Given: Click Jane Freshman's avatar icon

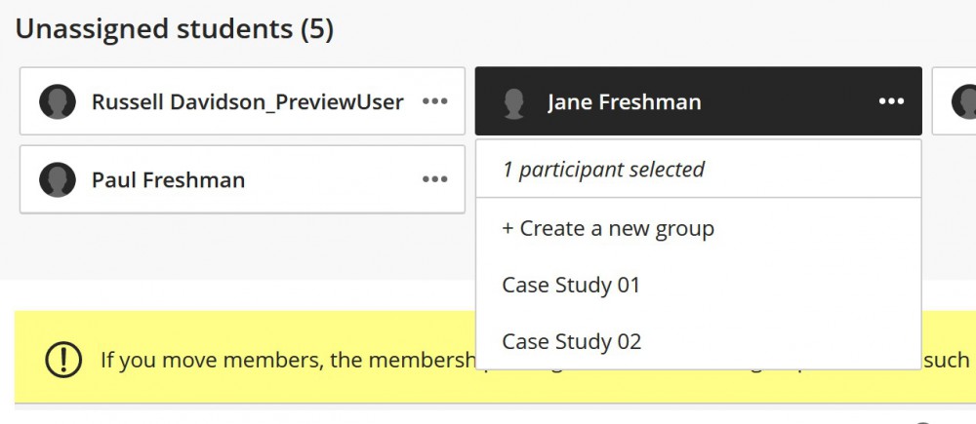Looking at the screenshot, I should 514,103.
